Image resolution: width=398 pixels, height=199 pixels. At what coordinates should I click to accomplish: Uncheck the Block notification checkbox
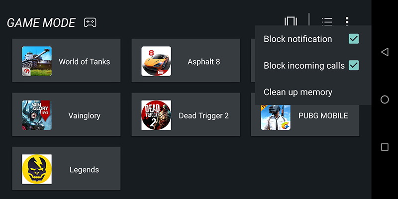[354, 39]
